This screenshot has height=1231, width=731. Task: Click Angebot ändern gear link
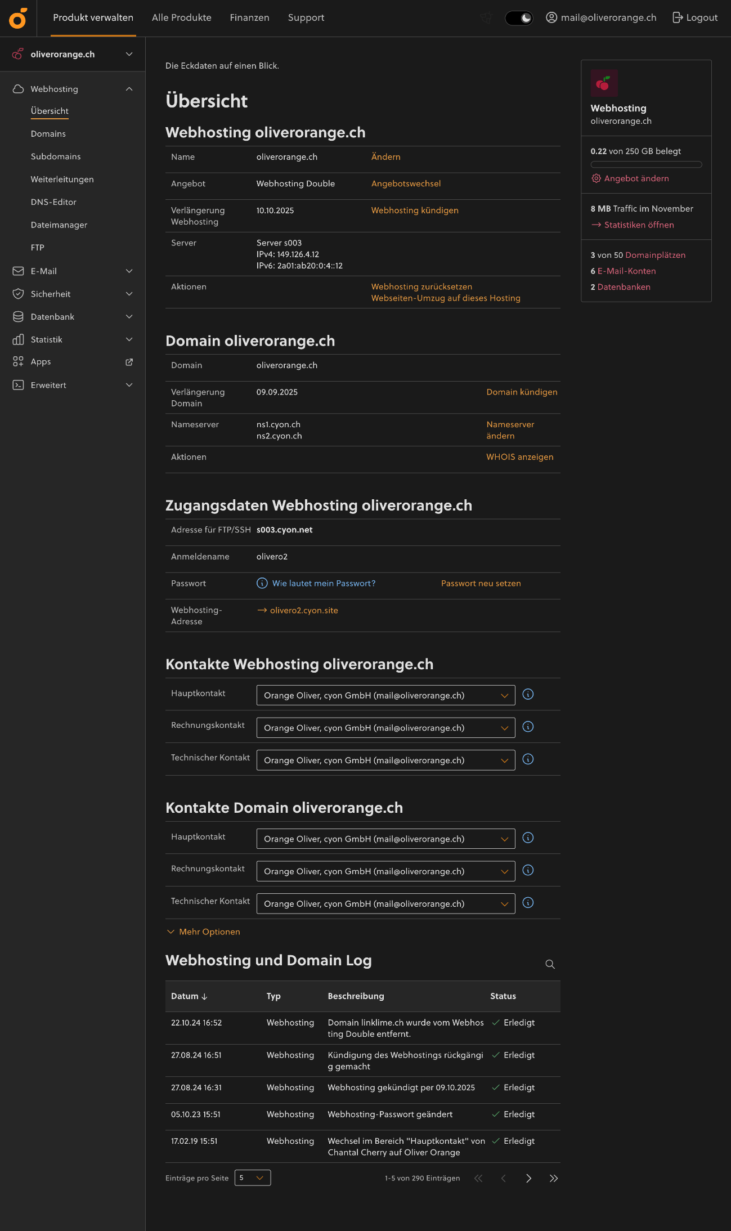click(x=630, y=178)
